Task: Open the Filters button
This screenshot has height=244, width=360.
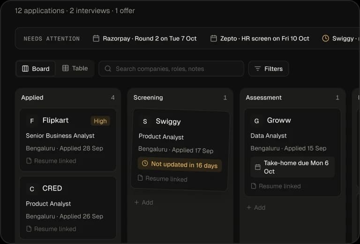Action: (269, 69)
